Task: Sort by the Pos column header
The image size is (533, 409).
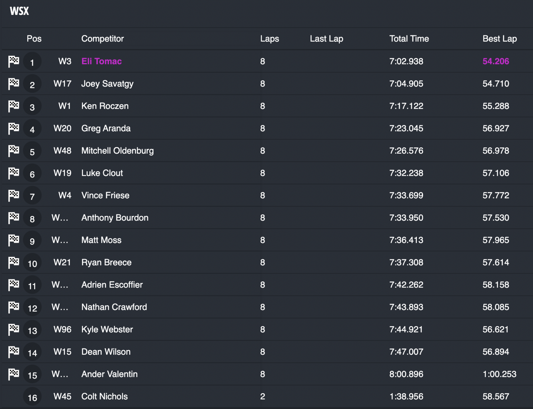Action: tap(34, 39)
